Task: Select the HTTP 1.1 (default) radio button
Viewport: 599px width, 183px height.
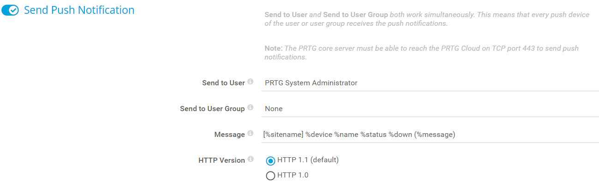Action: point(271,161)
